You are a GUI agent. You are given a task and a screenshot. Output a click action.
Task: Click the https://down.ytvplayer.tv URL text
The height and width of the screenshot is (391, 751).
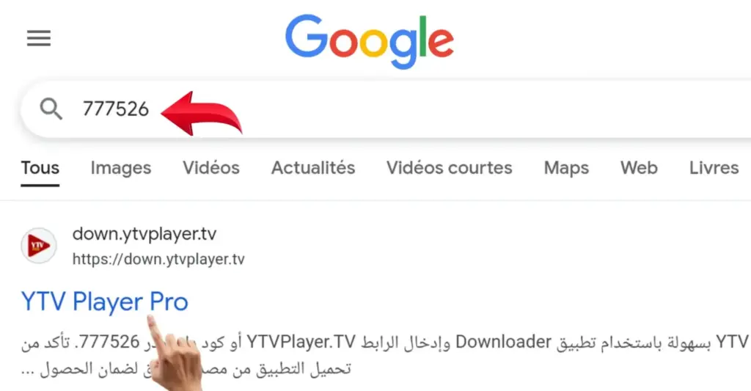(158, 259)
